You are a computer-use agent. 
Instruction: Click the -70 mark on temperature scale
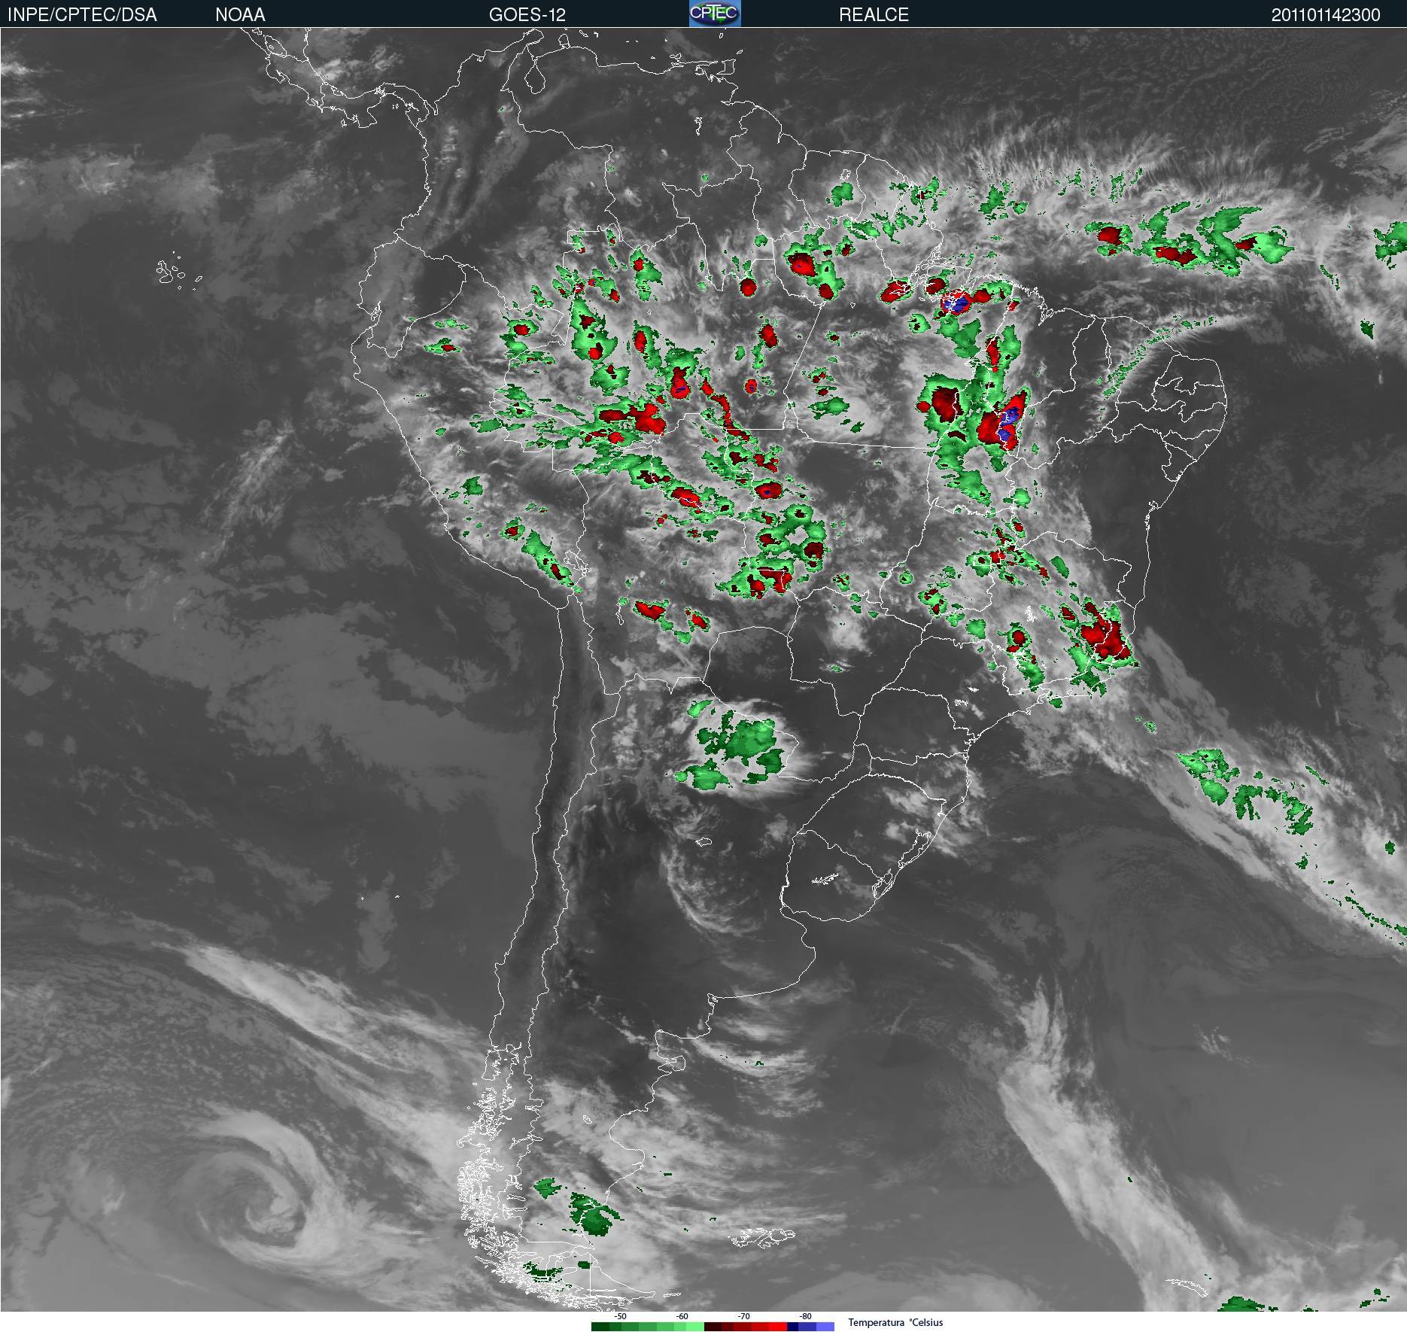point(744,1316)
